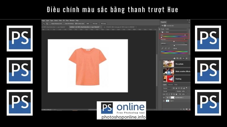
Task: Select the eyedropper tool in Properties
Action: 162,48
